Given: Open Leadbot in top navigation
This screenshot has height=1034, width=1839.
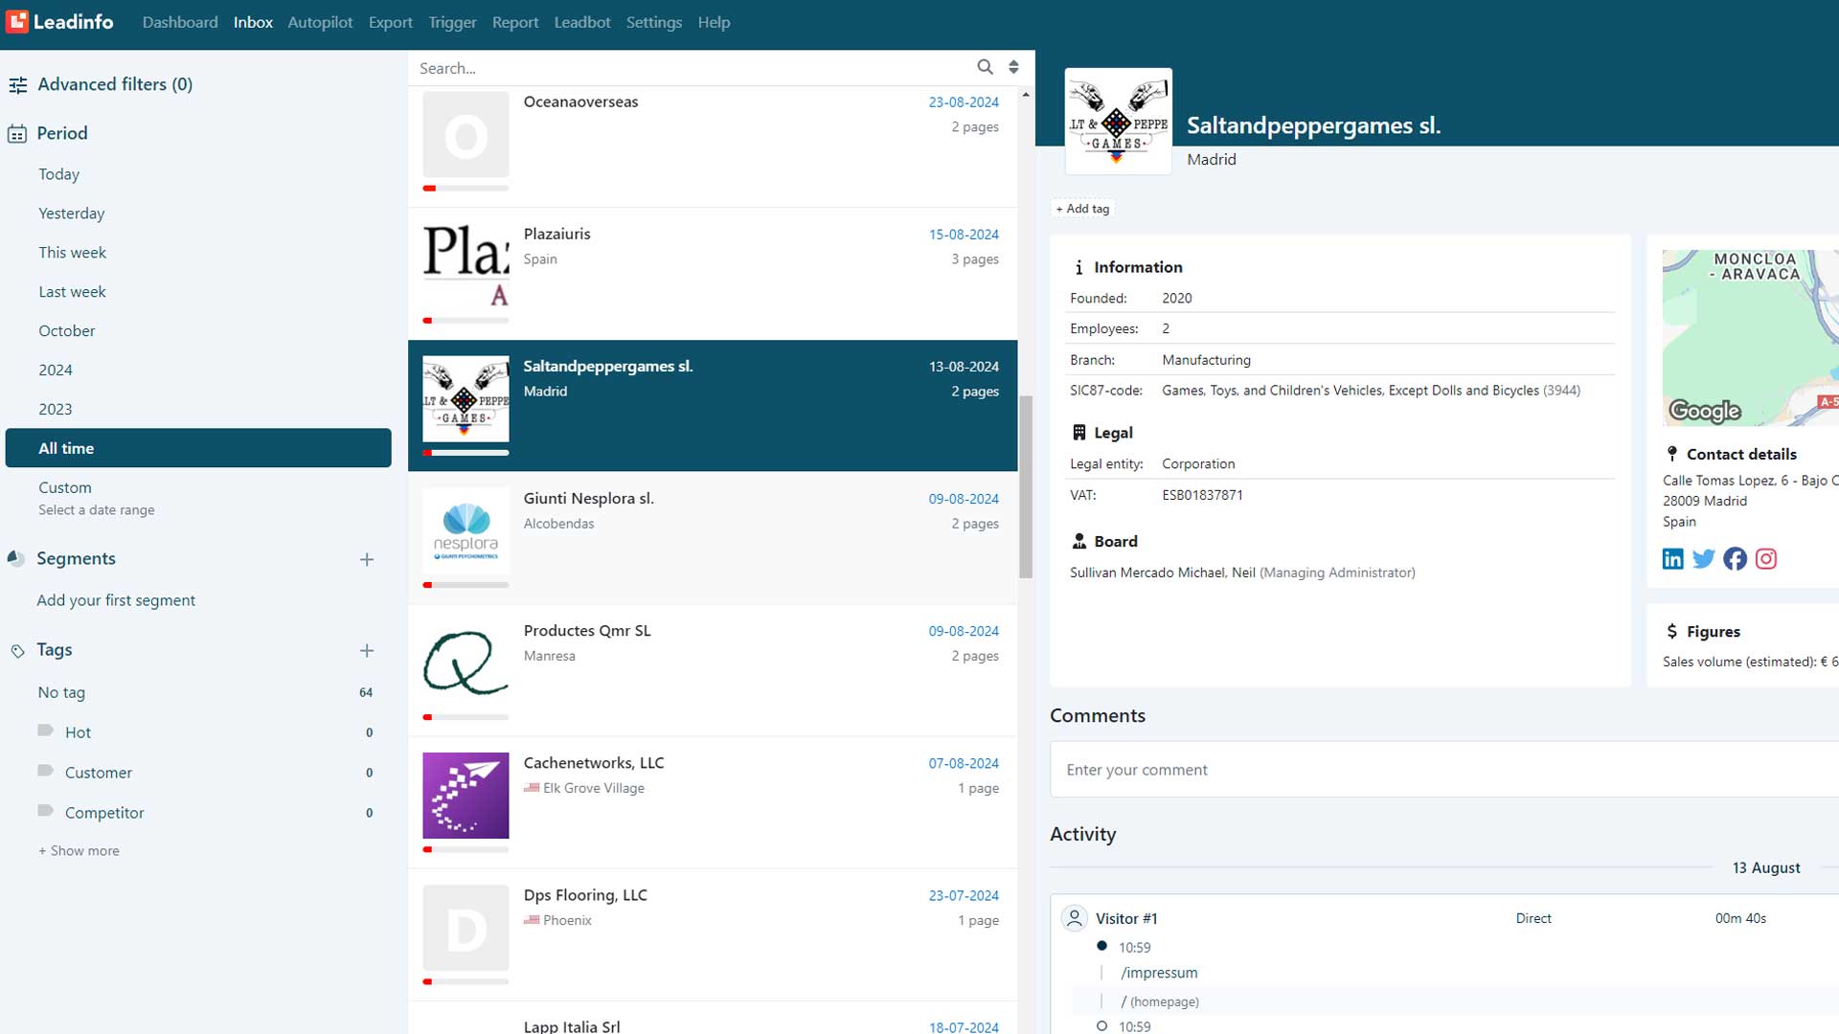Looking at the screenshot, I should [x=582, y=22].
